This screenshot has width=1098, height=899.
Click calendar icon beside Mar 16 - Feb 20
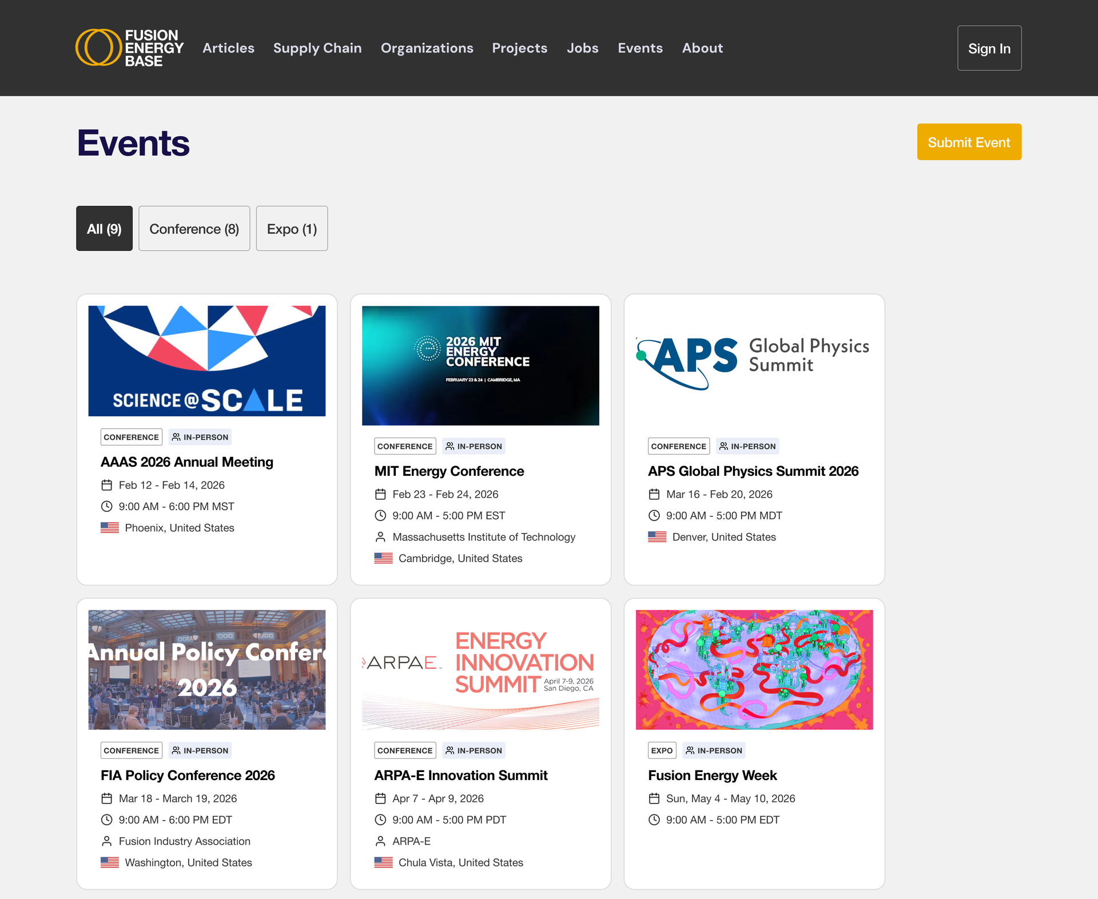click(x=654, y=495)
